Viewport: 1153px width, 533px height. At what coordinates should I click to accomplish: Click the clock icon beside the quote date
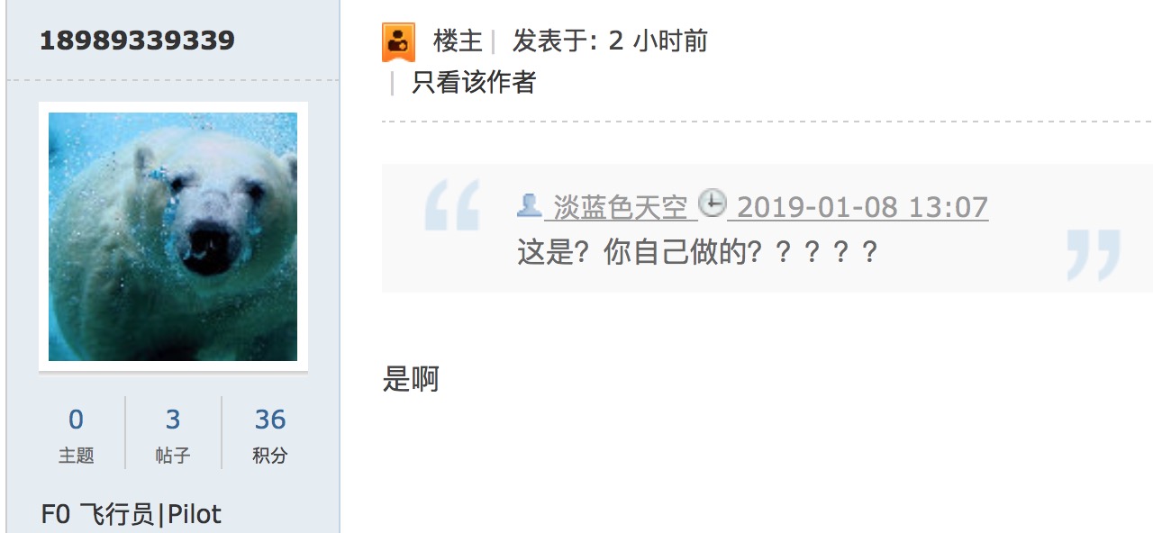713,203
